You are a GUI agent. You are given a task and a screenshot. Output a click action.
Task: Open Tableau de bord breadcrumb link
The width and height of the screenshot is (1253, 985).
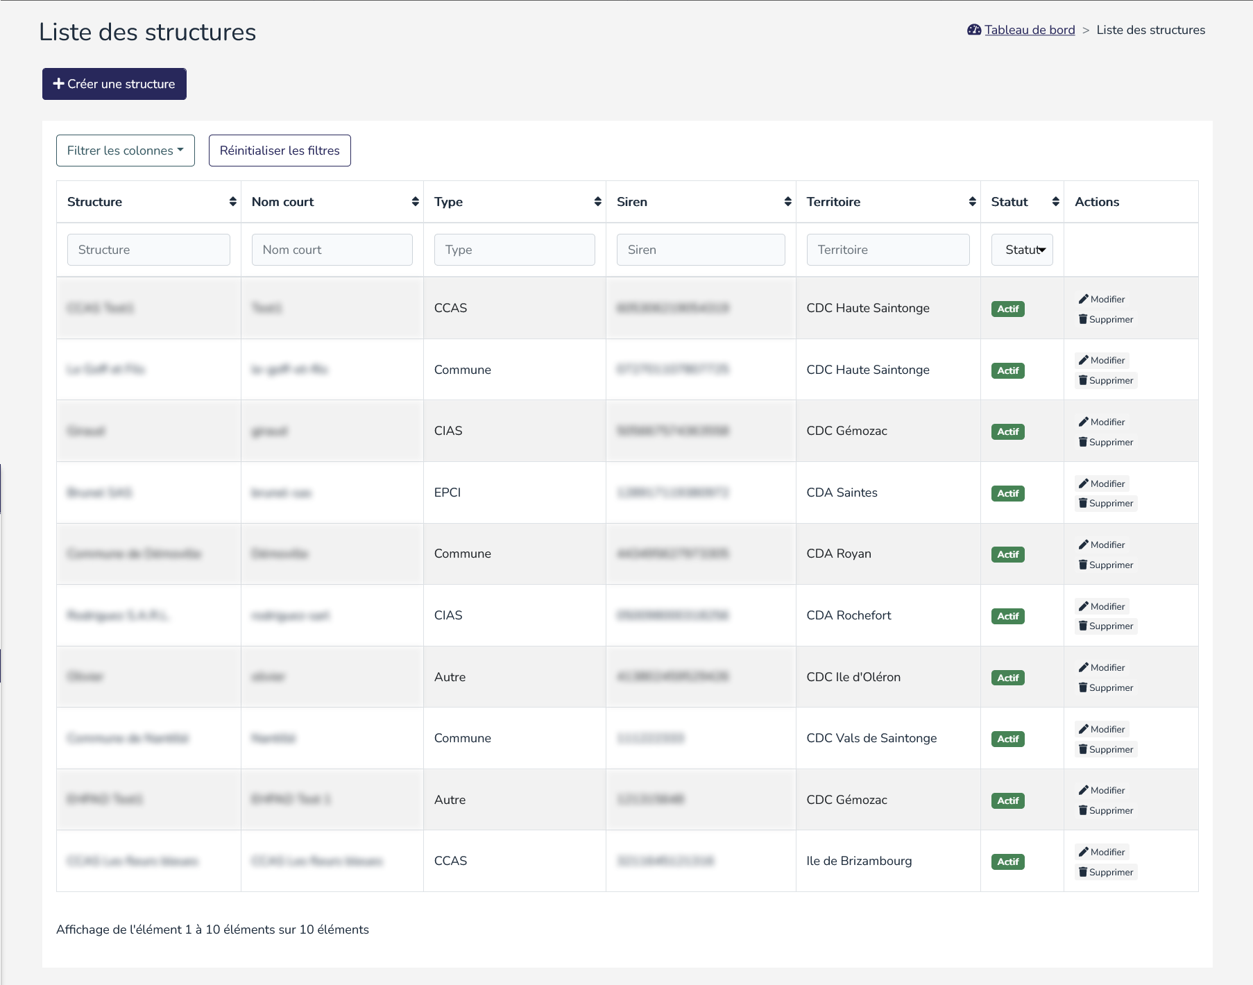pos(1030,30)
